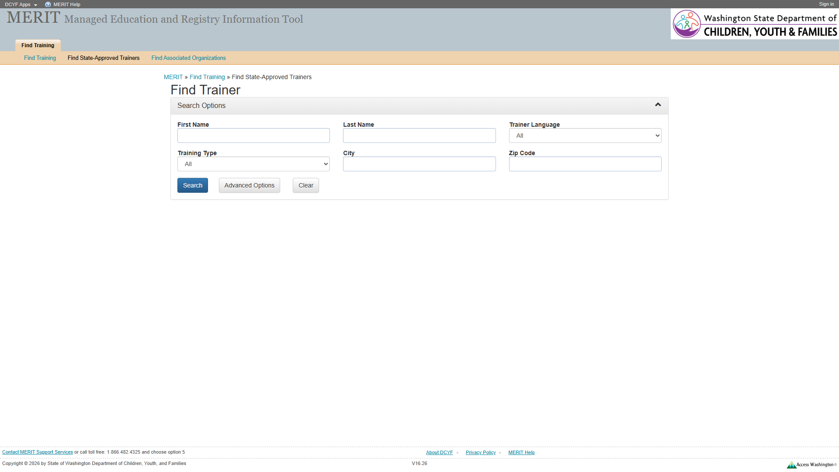Image resolution: width=839 pixels, height=472 pixels.
Task: Open Find Associated Organizations
Action: [188, 58]
